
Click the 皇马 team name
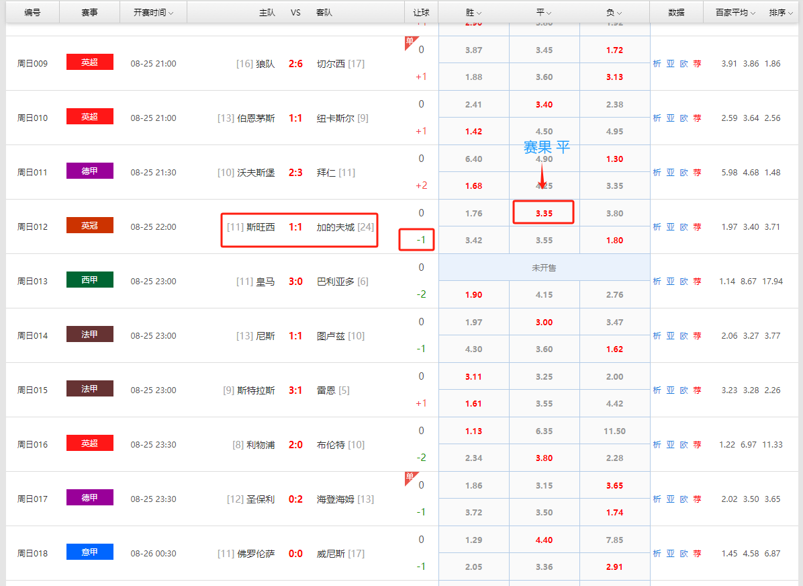tap(265, 282)
